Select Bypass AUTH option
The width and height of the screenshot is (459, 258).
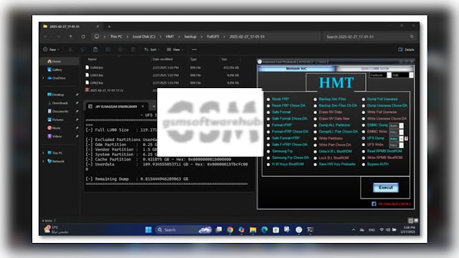[375, 164]
